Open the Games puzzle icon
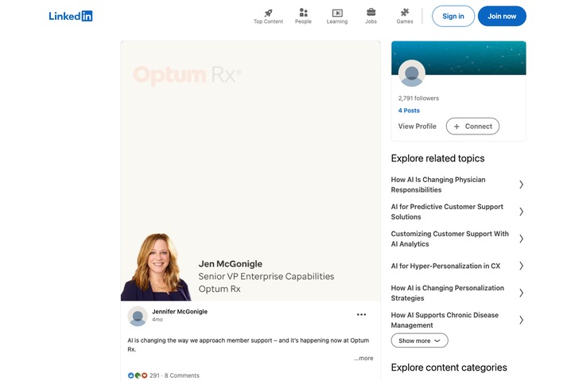The width and height of the screenshot is (575, 381). coord(405,13)
